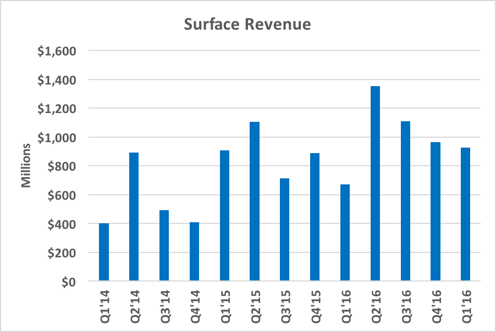Pick the Q4'14 bar in chart
The width and height of the screenshot is (496, 332).
[x=195, y=252]
